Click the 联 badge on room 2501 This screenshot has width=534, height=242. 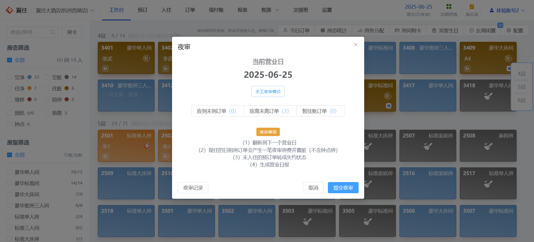click(105, 156)
